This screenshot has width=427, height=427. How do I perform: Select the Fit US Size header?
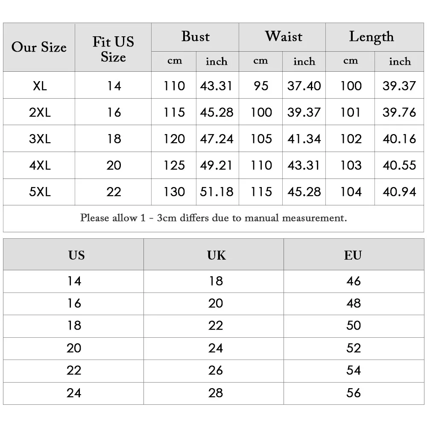pos(113,47)
